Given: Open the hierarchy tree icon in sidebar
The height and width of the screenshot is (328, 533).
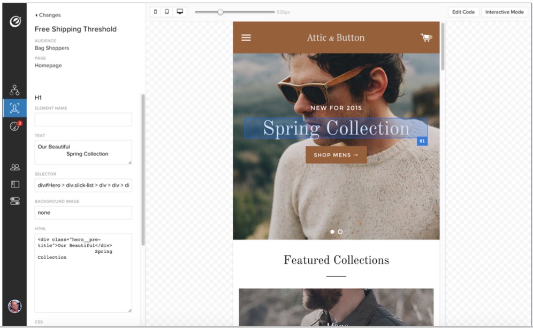Looking at the screenshot, I should (x=14, y=90).
